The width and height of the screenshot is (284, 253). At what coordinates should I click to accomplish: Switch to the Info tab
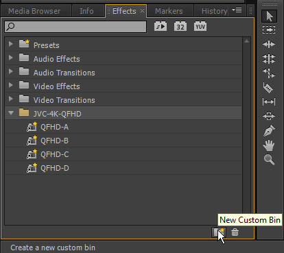[86, 11]
